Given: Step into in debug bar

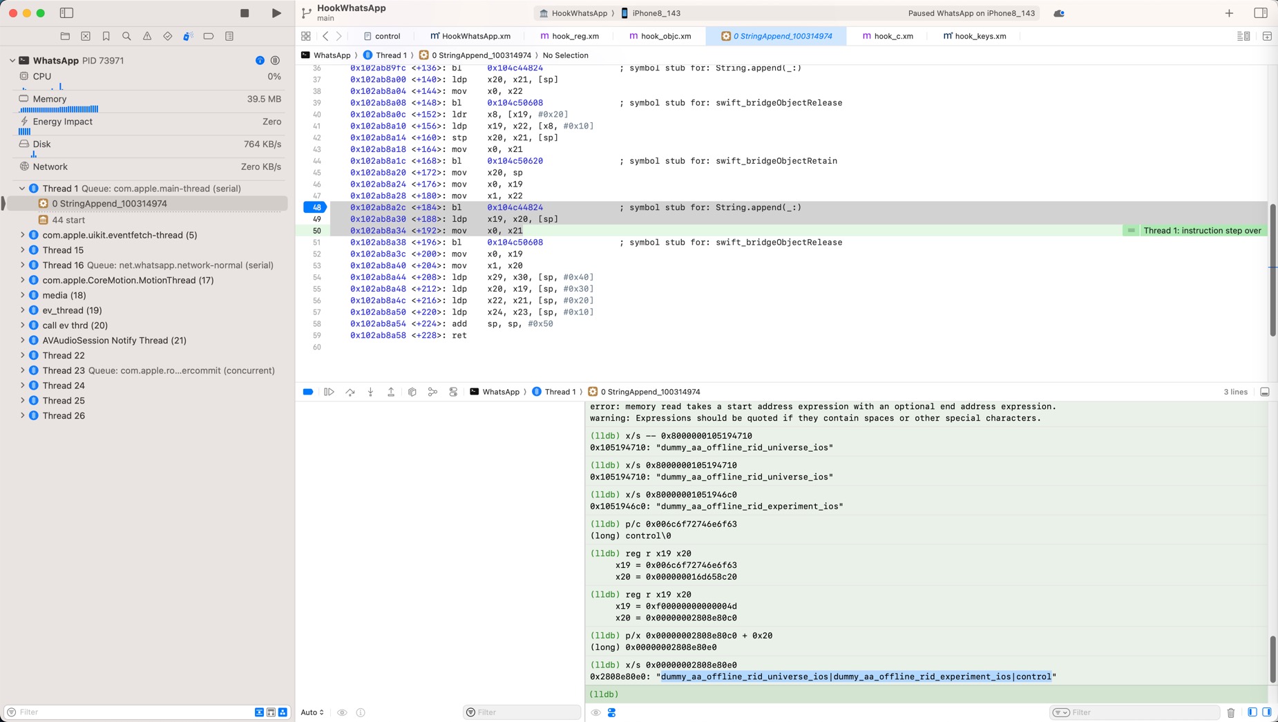Looking at the screenshot, I should coord(371,392).
